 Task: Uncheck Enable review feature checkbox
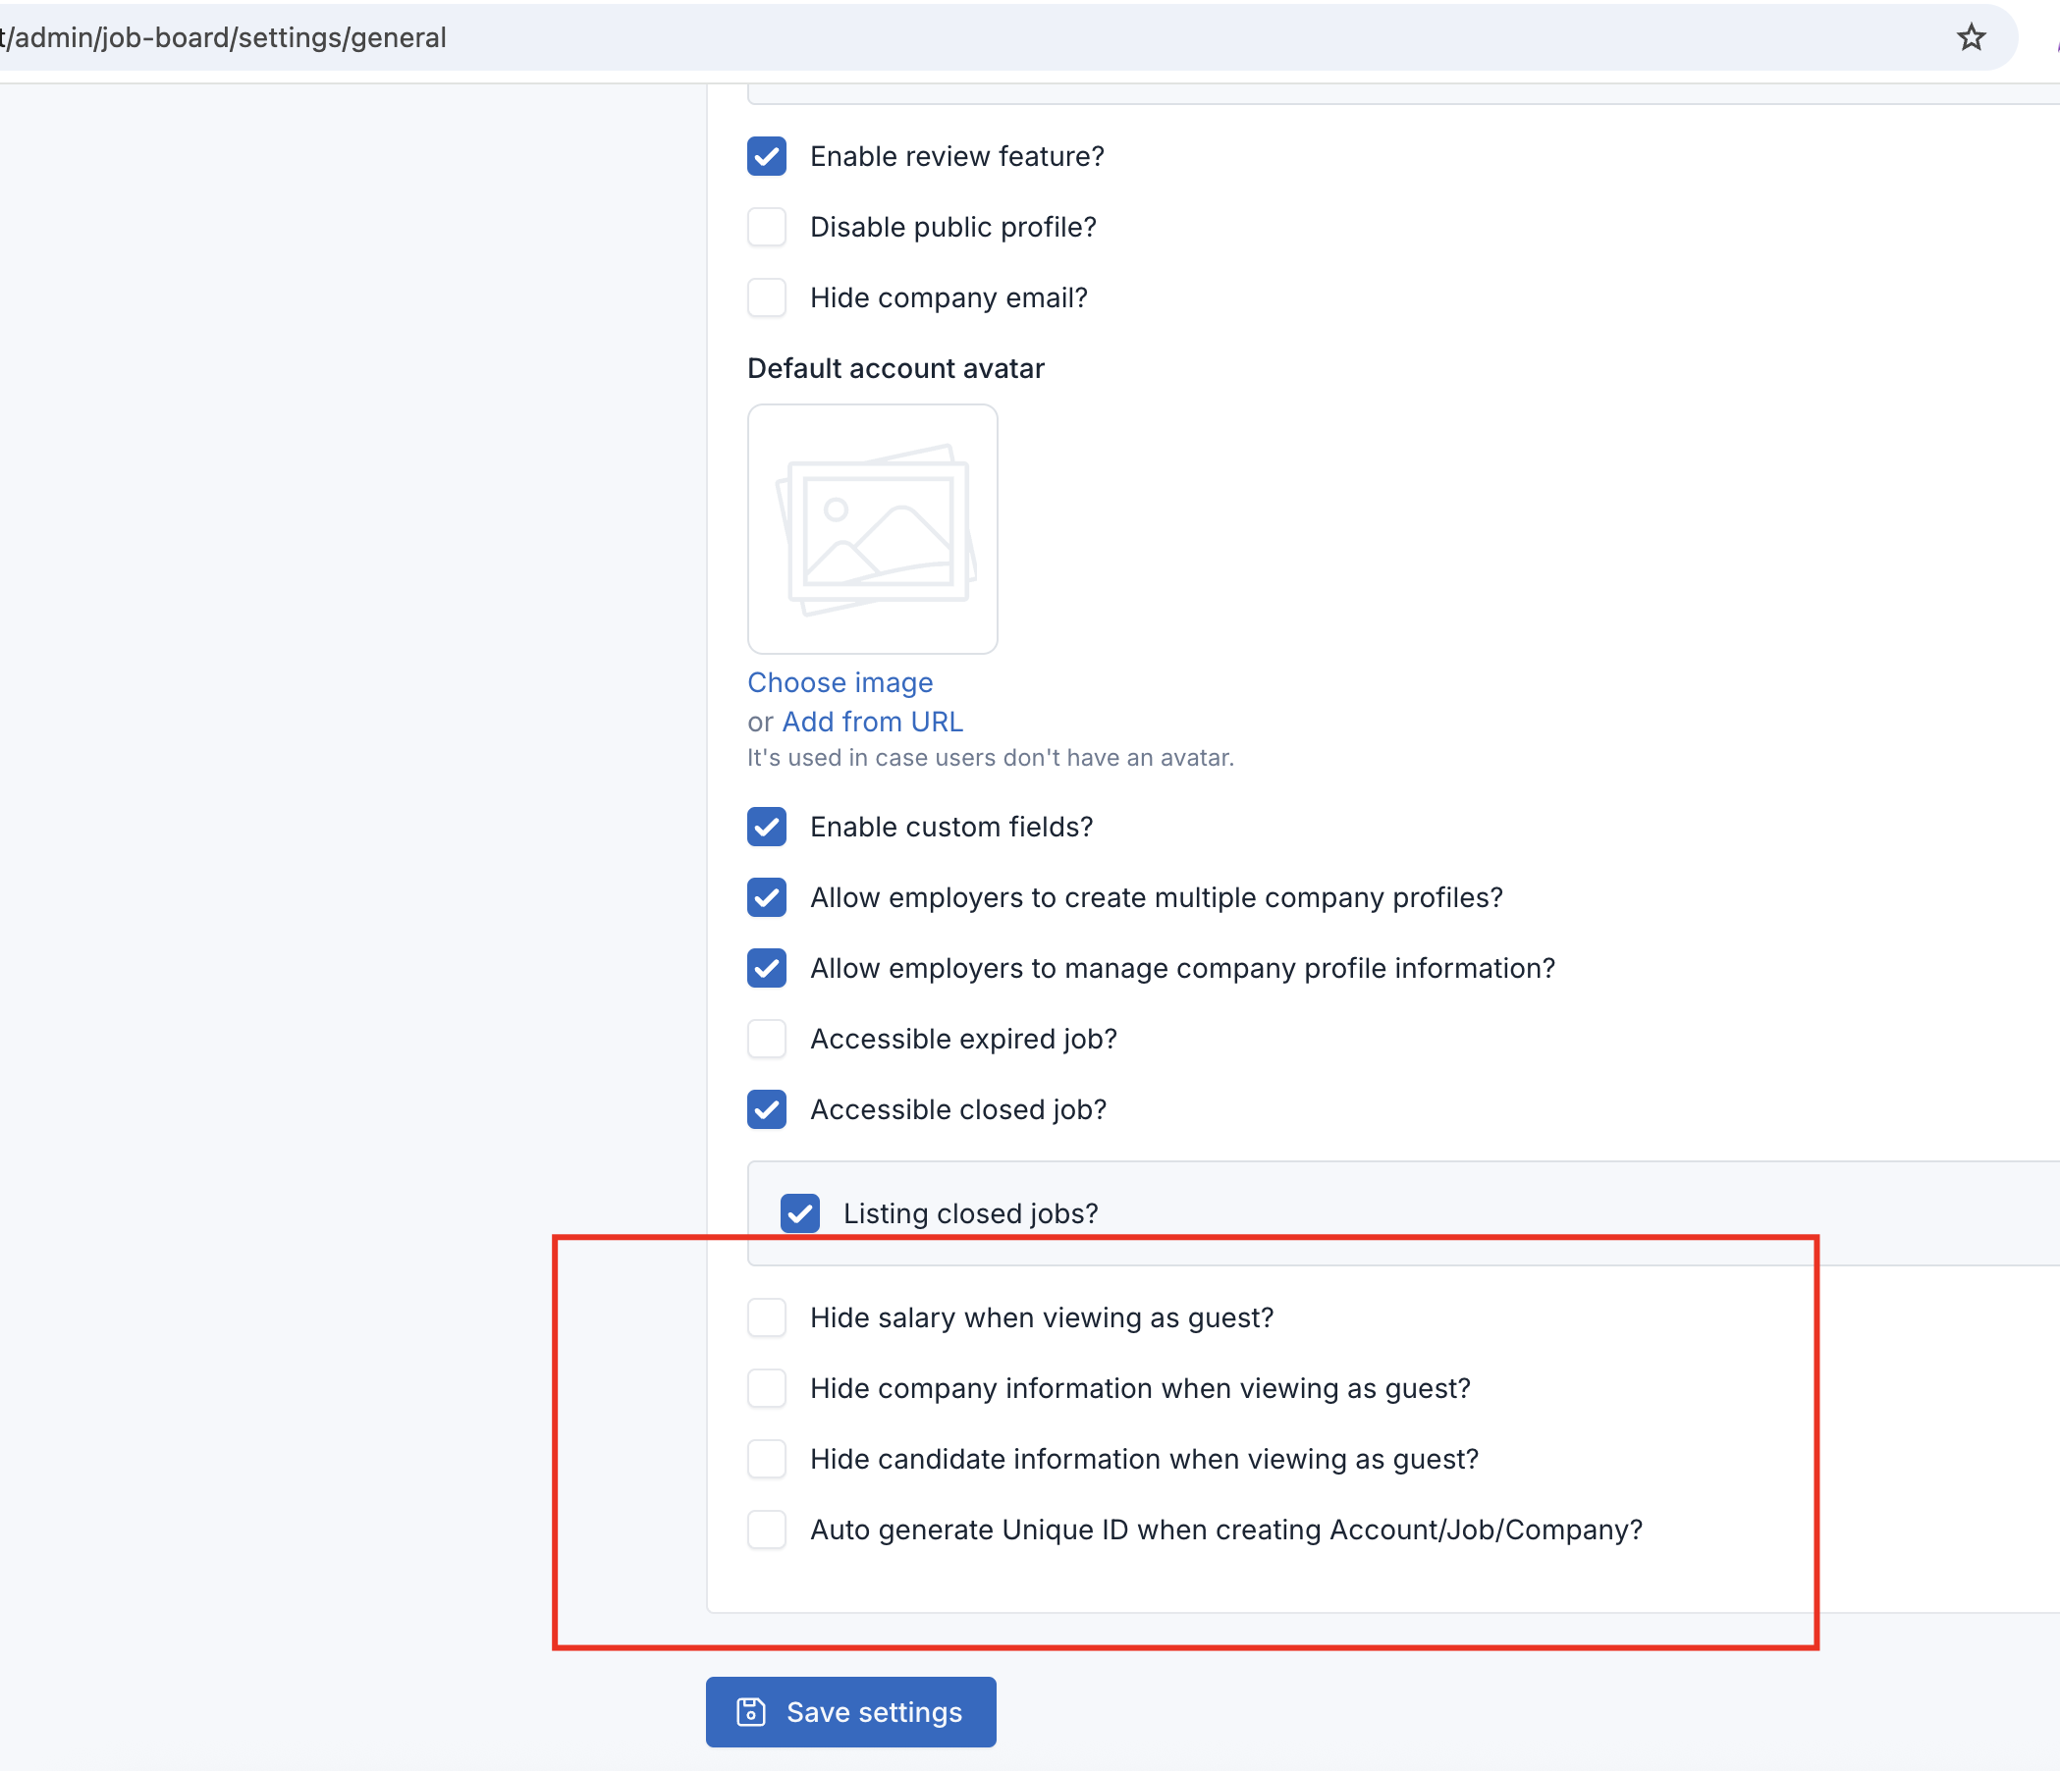pyautogui.click(x=767, y=156)
